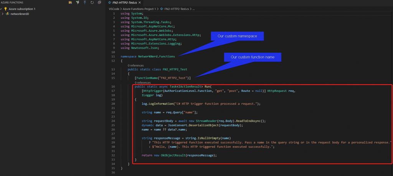The width and height of the screenshot is (393, 176).
Task: Open the breadcrumb ellipsis after FN2-HTTP2-Test.cs
Action: [x=194, y=9]
